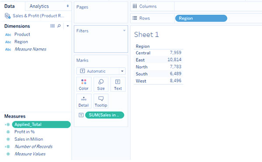The image size is (262, 162).
Task: Select the Applied_Total measure field
Action: click(x=41, y=125)
